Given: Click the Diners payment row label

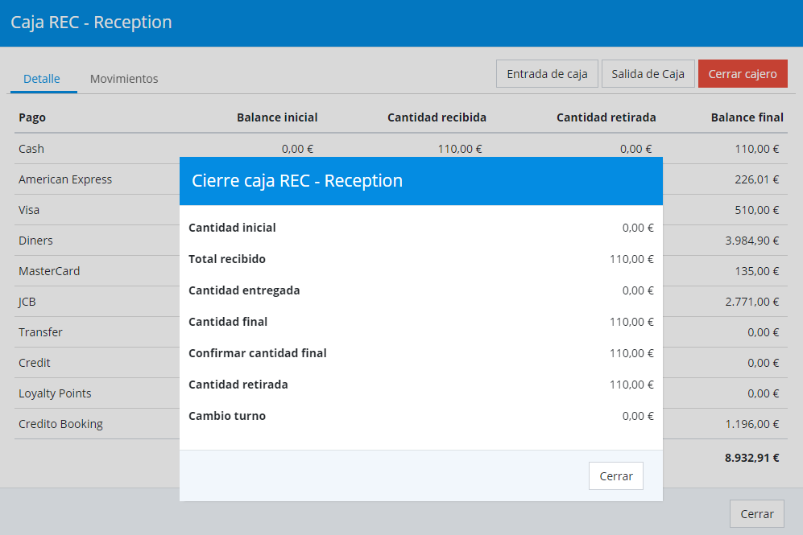Looking at the screenshot, I should (35, 241).
